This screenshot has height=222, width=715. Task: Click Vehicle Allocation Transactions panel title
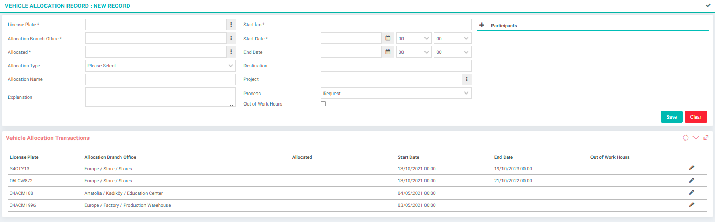pos(48,138)
